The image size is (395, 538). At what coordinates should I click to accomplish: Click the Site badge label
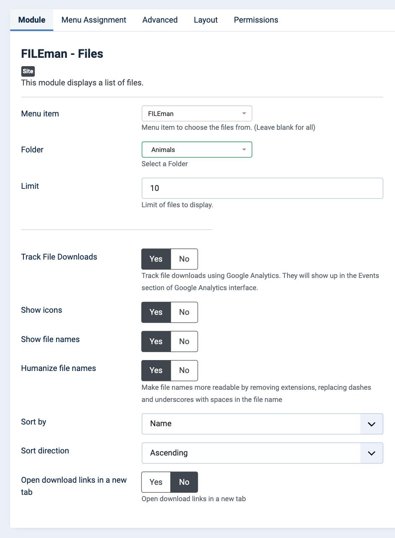(28, 71)
